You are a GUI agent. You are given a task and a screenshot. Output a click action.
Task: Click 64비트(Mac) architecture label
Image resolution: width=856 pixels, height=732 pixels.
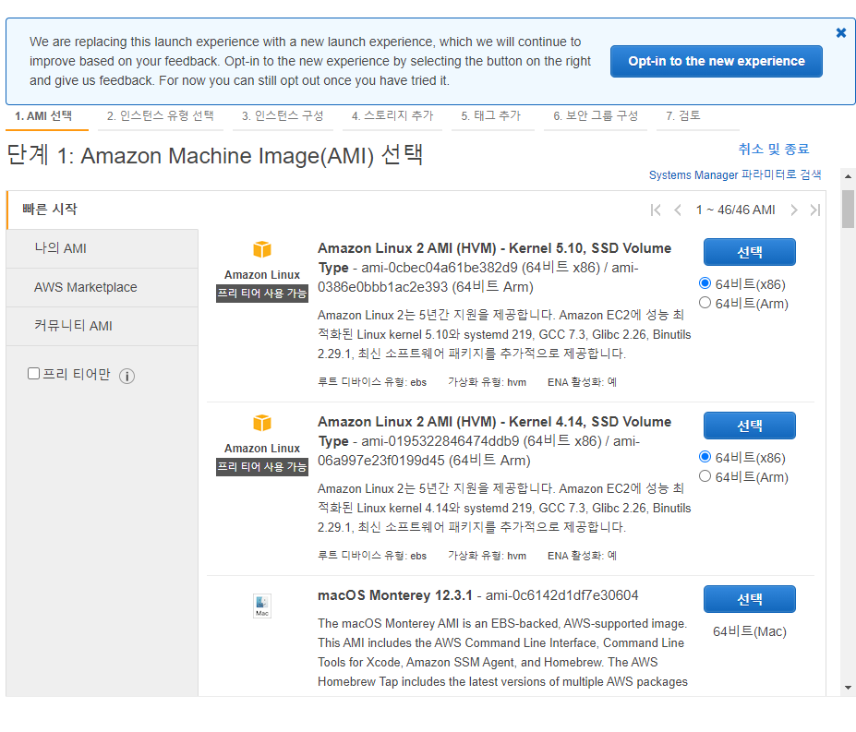[x=750, y=631]
